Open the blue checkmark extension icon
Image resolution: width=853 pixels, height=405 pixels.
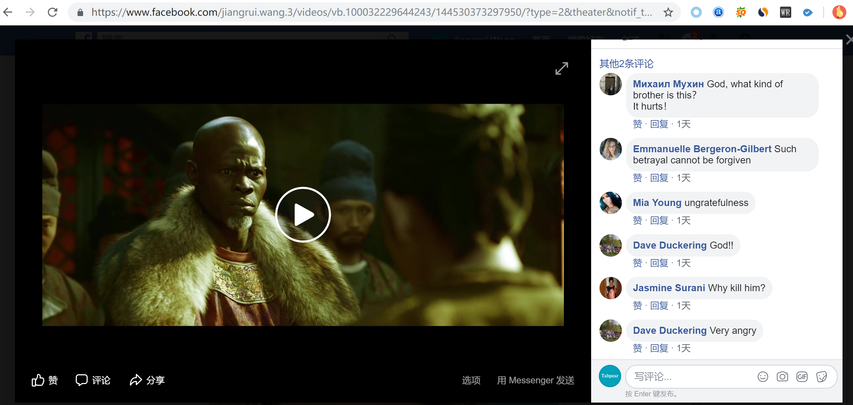808,13
